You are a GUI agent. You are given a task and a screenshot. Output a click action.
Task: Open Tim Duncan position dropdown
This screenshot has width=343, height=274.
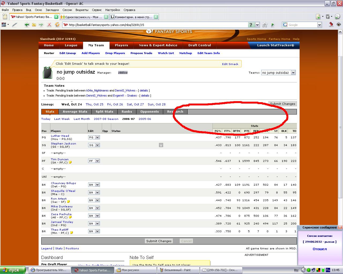point(94,161)
